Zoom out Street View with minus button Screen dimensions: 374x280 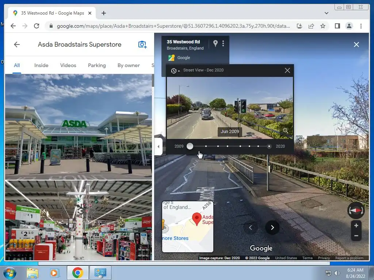pyautogui.click(x=356, y=236)
